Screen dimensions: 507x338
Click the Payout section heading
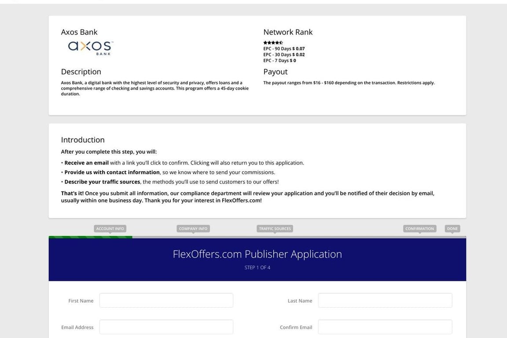tap(275, 71)
